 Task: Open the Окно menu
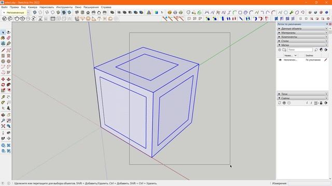pyautogui.click(x=78, y=7)
